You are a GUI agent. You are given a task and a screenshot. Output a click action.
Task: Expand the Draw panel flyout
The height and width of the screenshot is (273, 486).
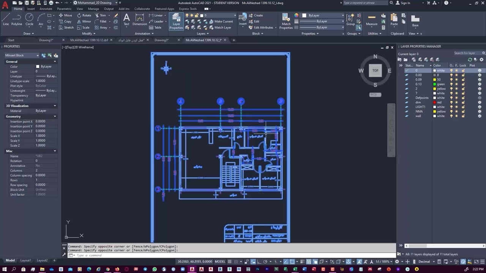pyautogui.click(x=28, y=33)
